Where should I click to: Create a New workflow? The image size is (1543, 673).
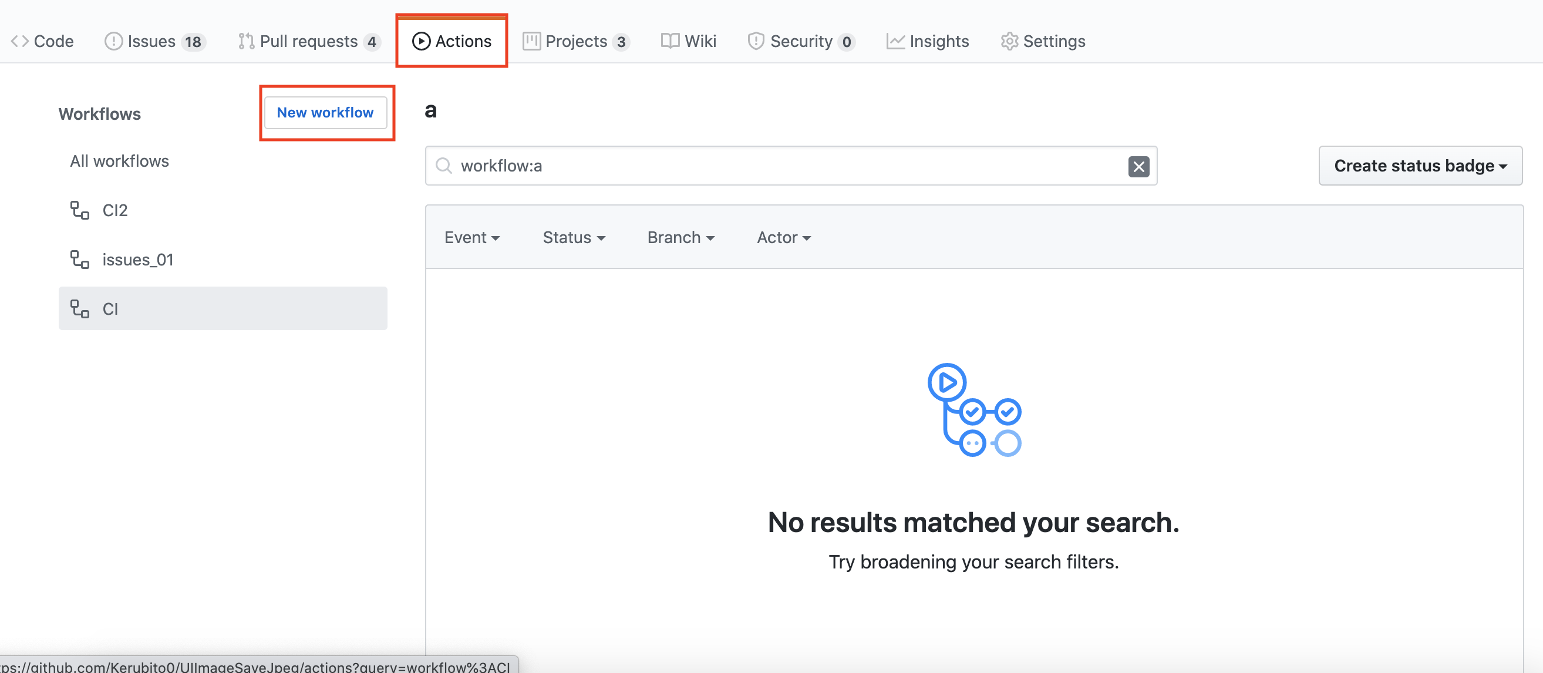point(325,113)
